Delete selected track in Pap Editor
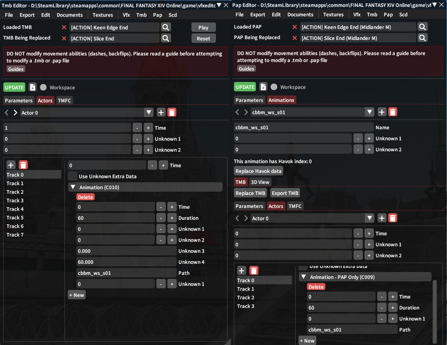Screen dimensions: 447x345 254,270
